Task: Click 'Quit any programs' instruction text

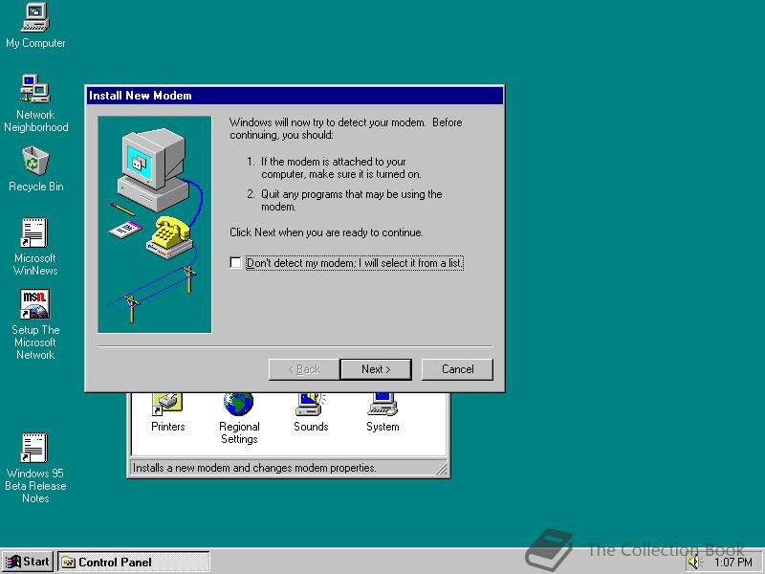Action: point(351,200)
